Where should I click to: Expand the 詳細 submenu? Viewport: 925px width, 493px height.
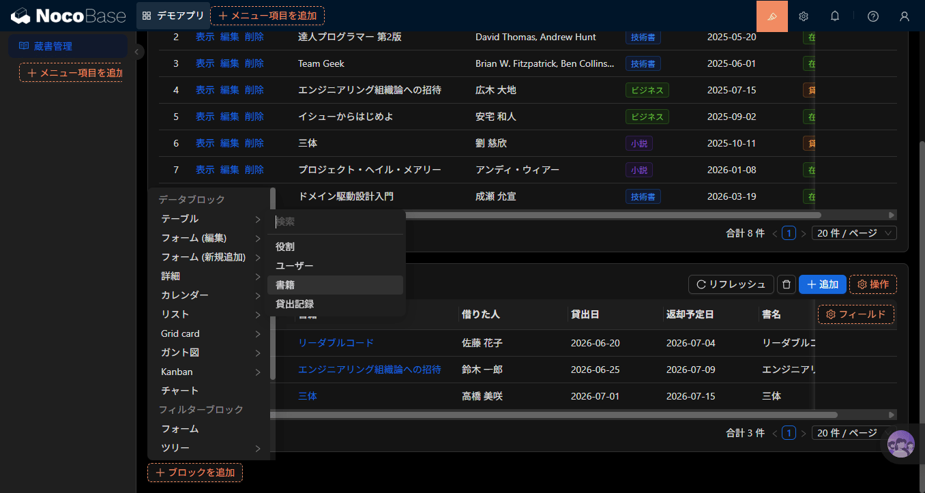(210, 276)
